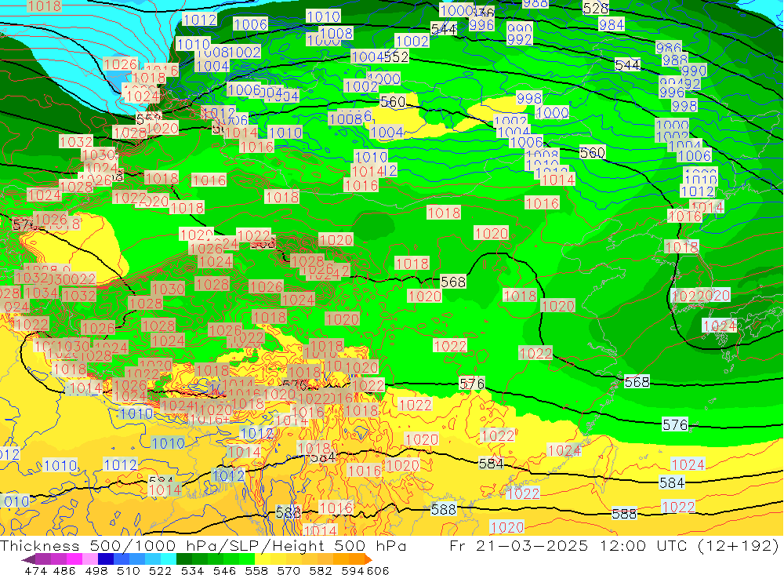Click the legend value 498
Viewport: 784px width, 575px height.
(x=96, y=570)
